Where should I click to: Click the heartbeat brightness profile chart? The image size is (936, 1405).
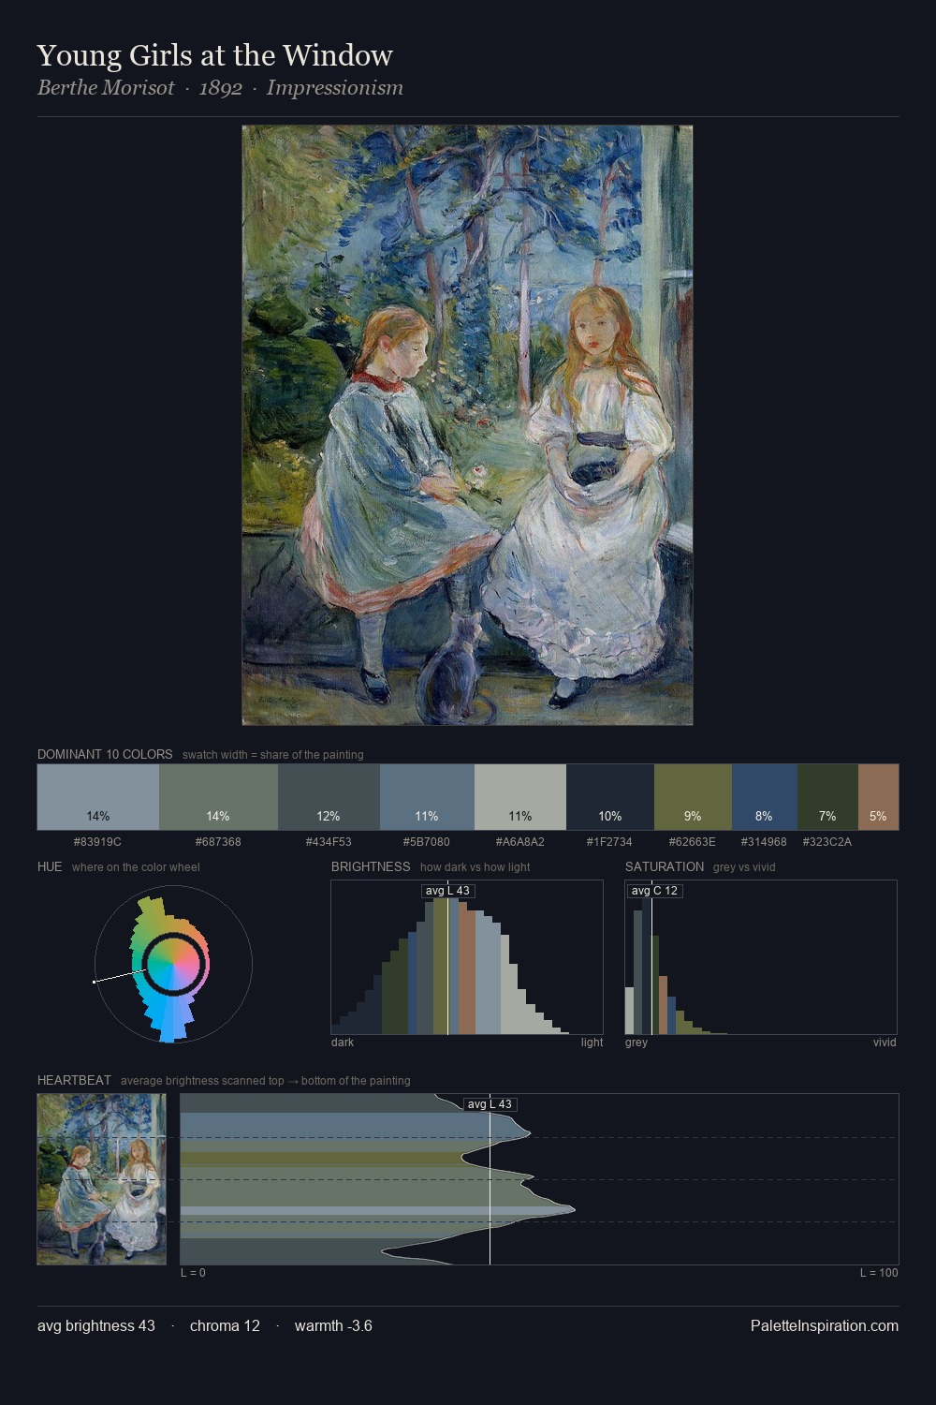[539, 1179]
